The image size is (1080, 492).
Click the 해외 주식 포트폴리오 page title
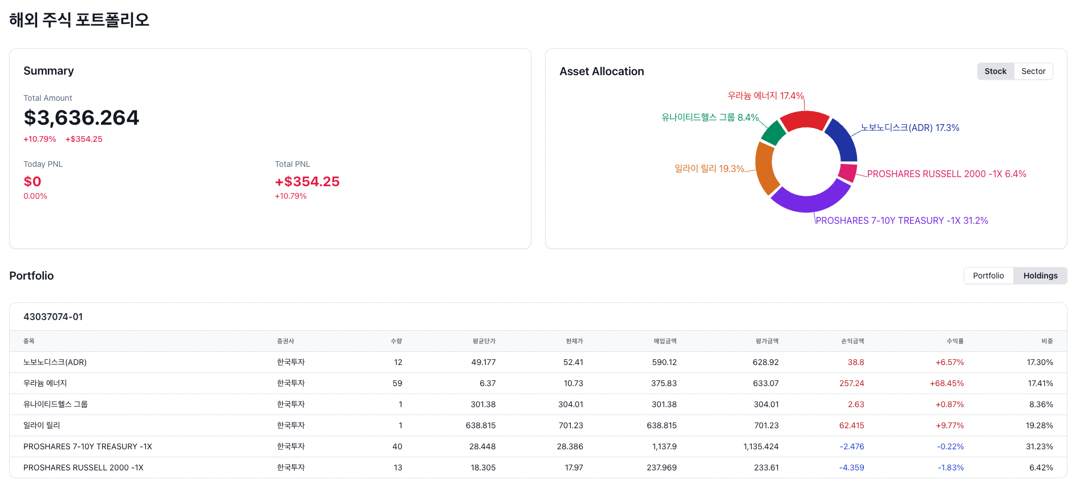tap(79, 20)
